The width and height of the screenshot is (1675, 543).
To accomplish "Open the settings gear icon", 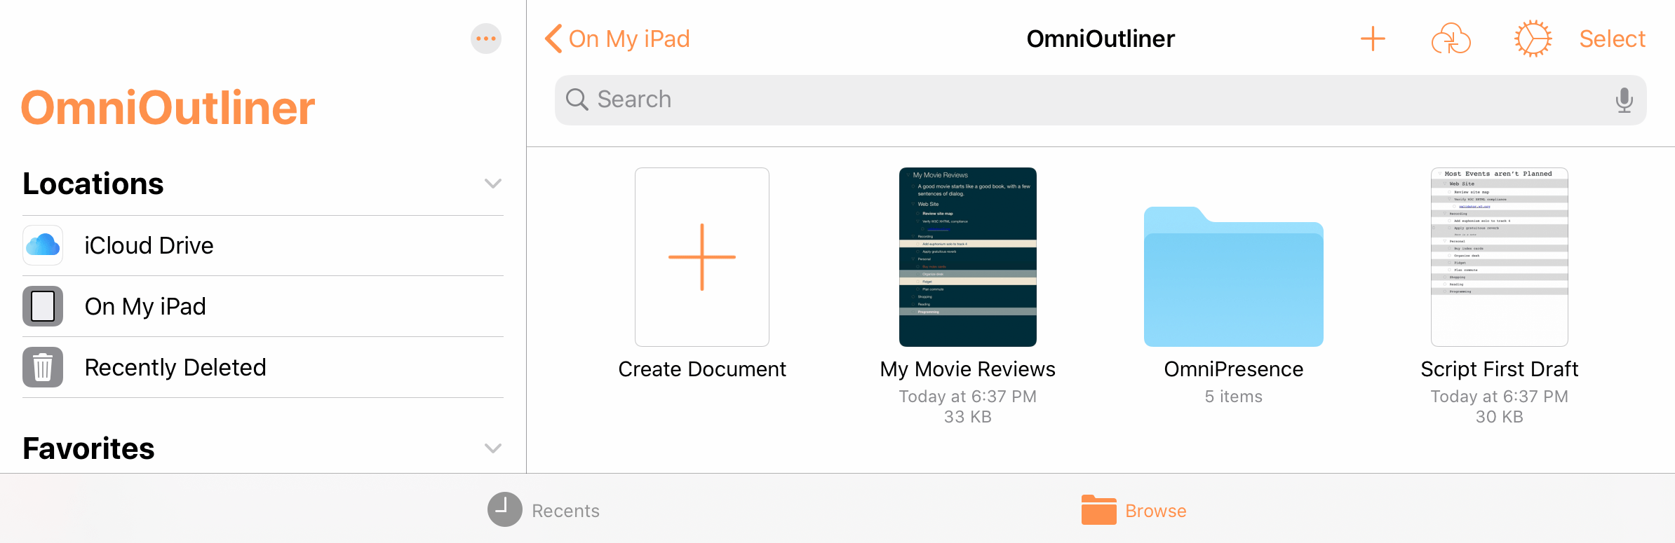I will pos(1533,39).
